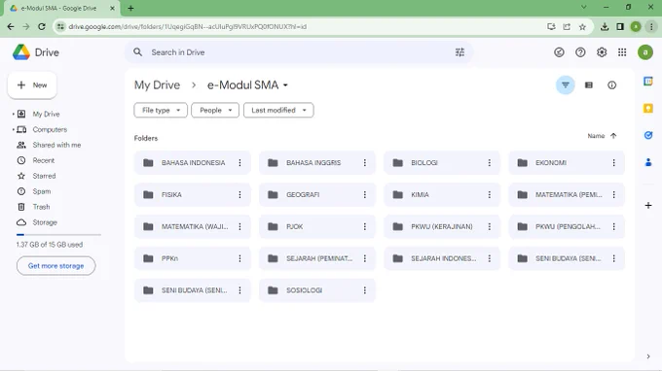Open Name sort options

click(596, 136)
